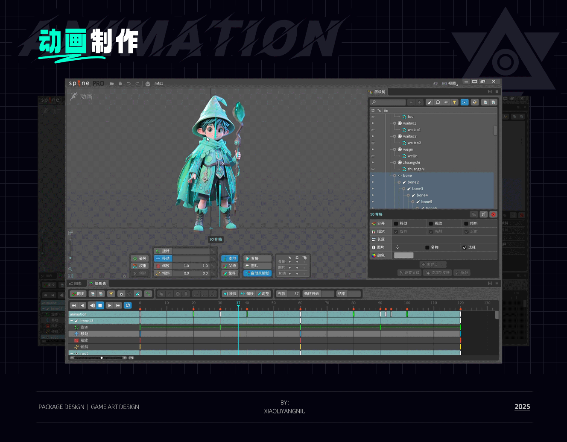Jump to the first frame of timeline
This screenshot has height=442, width=567.
74,305
